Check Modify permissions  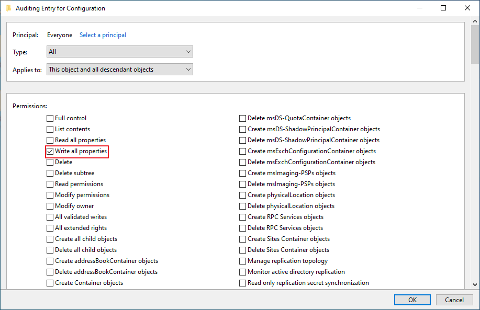pyautogui.click(x=50, y=195)
